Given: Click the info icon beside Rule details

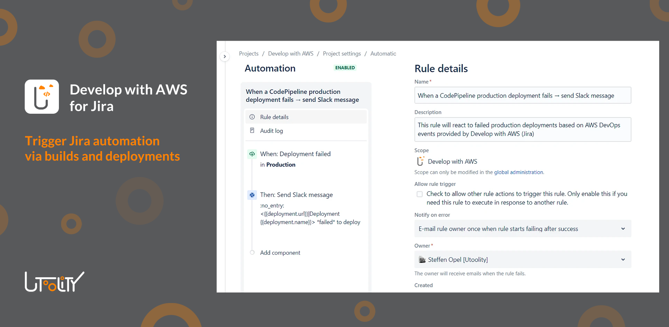Looking at the screenshot, I should point(252,117).
